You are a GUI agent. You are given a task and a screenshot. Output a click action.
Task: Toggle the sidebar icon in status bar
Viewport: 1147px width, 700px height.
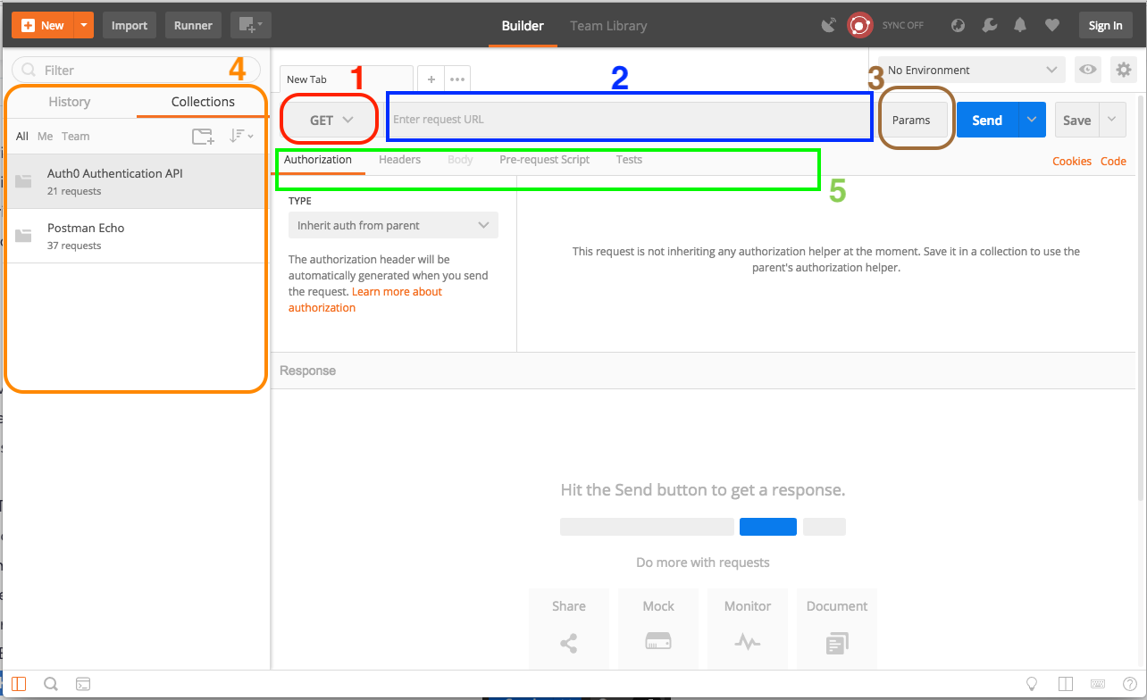click(19, 684)
